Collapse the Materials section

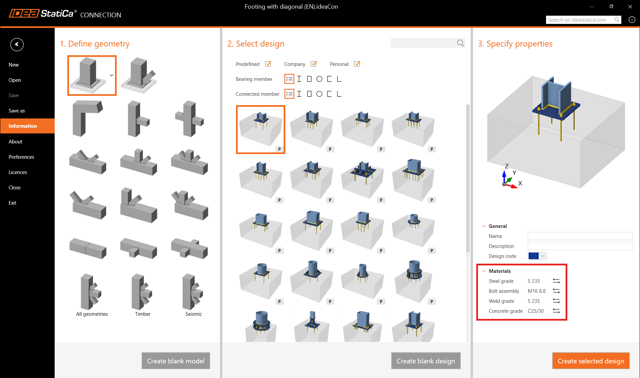(x=484, y=271)
